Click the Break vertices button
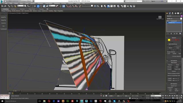 [177, 65]
